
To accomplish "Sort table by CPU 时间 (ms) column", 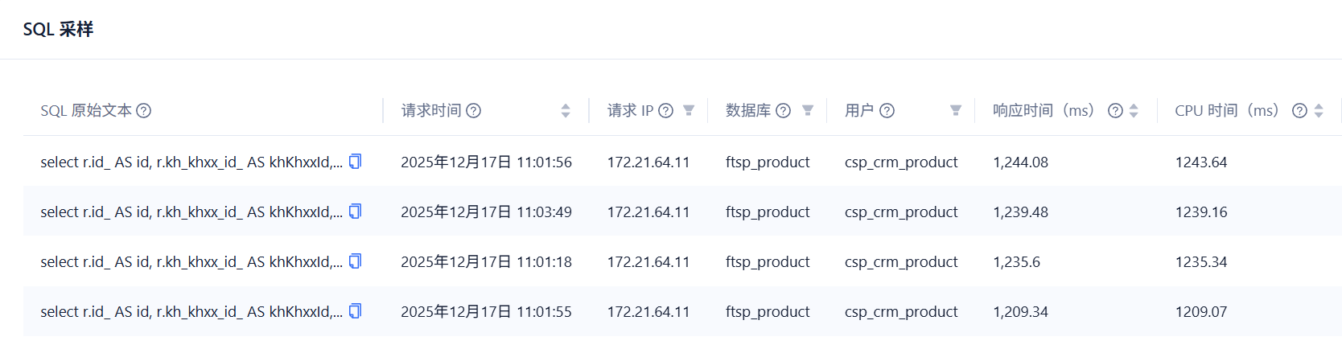I will click(1319, 110).
